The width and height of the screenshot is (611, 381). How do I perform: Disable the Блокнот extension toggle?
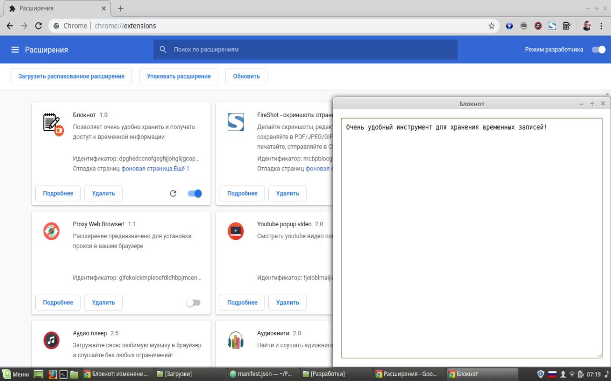[195, 193]
